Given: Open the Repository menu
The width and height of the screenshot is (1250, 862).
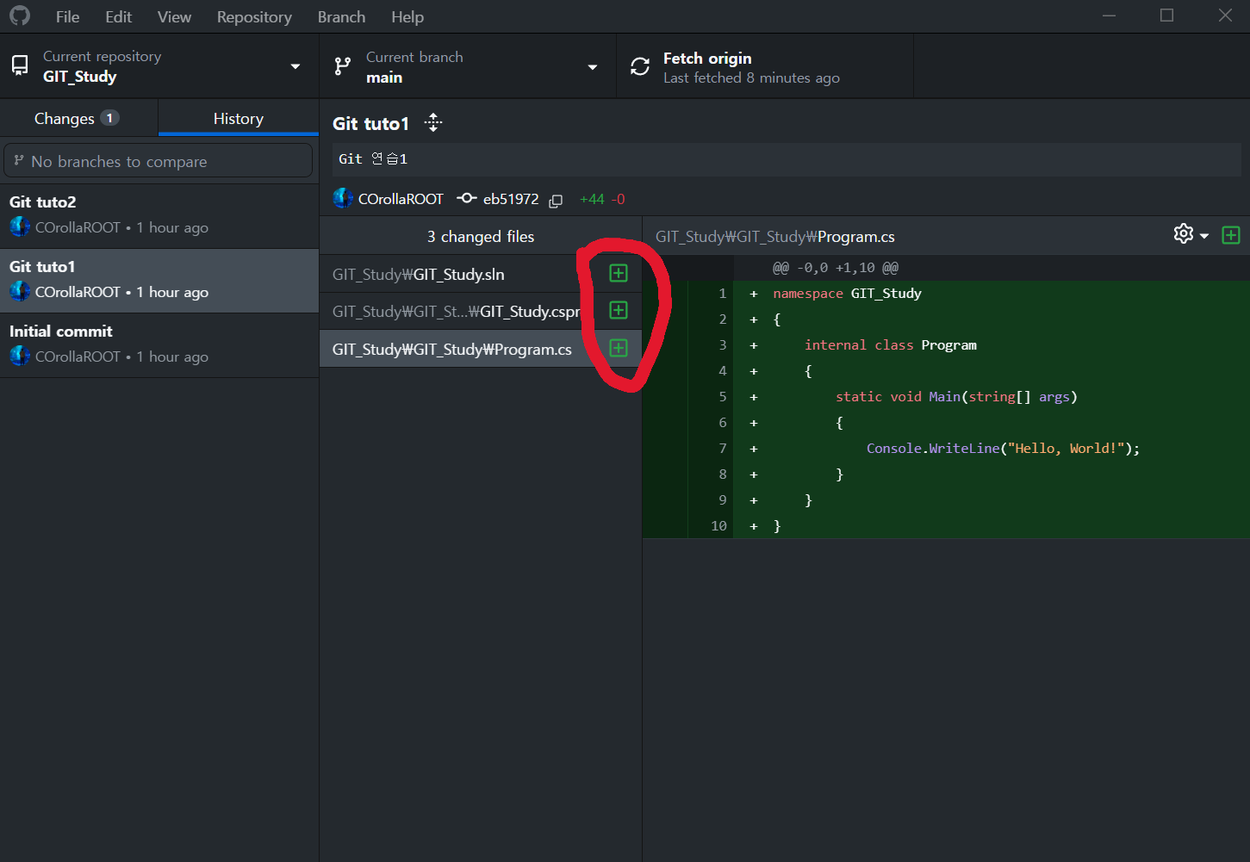Looking at the screenshot, I should click(x=254, y=16).
